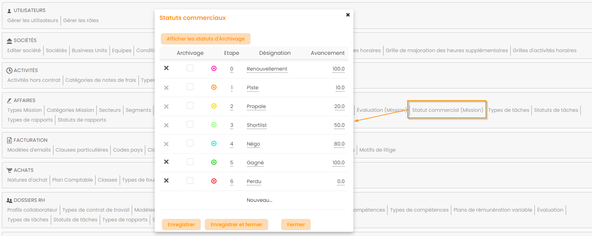Open the pink color picker for Renouvellement
The height and width of the screenshot is (236, 592).
click(x=214, y=69)
